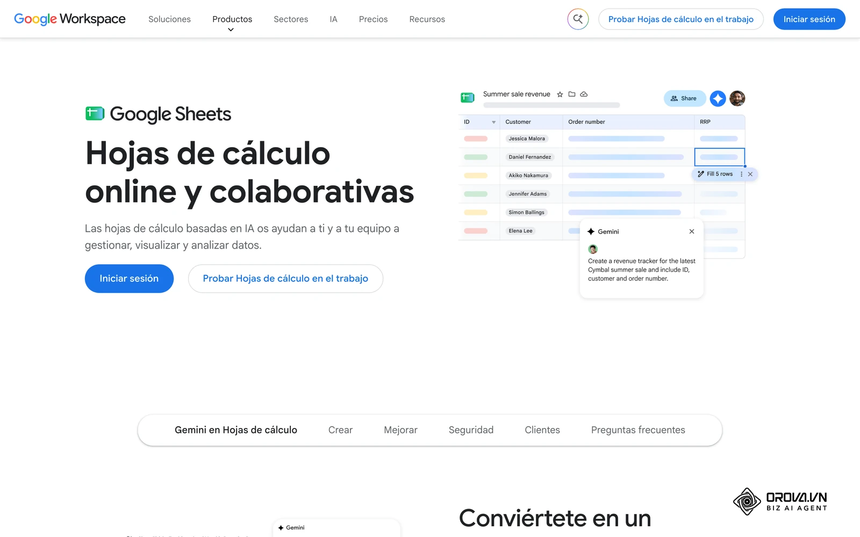860x537 pixels.
Task: Click header Probar Hojas de cálculo en el trabajo
Action: (681, 19)
